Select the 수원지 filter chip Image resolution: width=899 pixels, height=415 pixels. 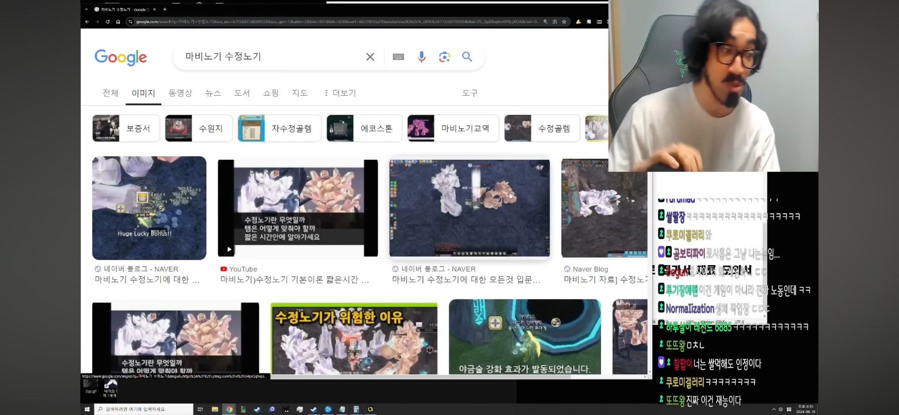point(199,128)
